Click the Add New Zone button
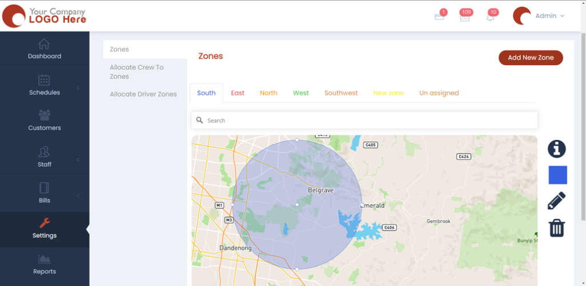The height and width of the screenshot is (286, 586). (x=530, y=58)
